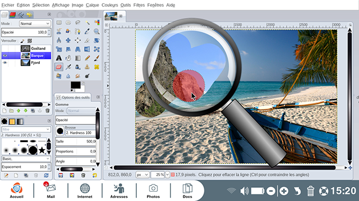This screenshot has width=359, height=201.
Task: Select the Fuzzy Select magic wand tool
Action: 87,23
